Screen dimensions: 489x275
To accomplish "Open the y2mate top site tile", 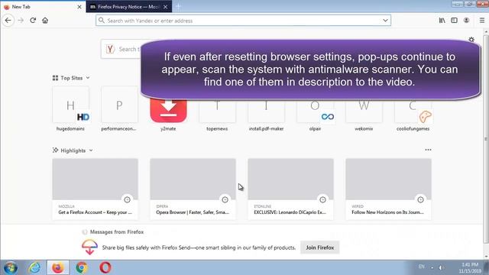I will tap(168, 110).
